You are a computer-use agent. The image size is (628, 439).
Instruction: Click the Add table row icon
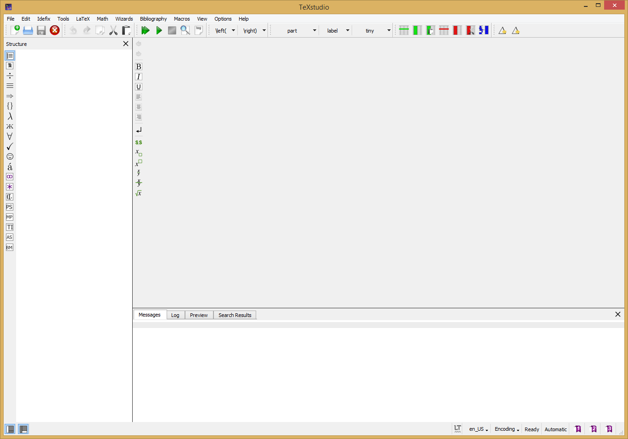[404, 30]
